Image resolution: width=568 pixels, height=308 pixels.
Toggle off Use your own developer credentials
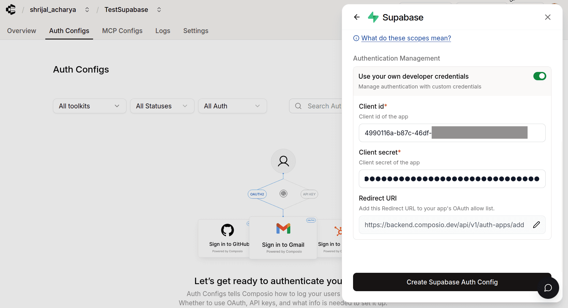(540, 76)
